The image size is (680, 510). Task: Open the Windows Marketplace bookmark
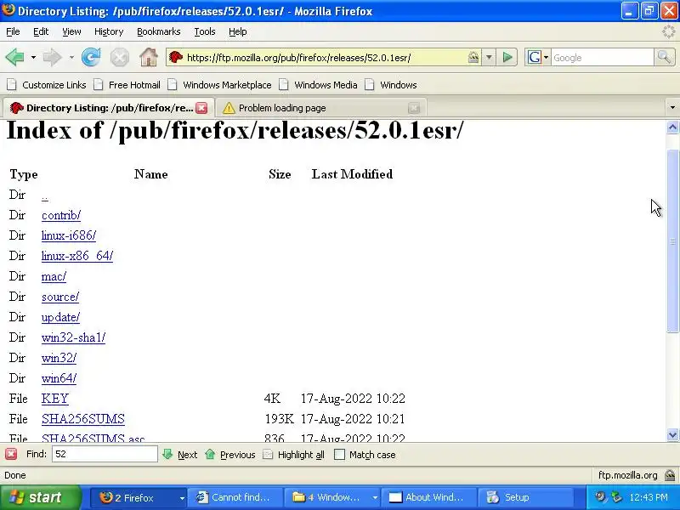coord(220,85)
